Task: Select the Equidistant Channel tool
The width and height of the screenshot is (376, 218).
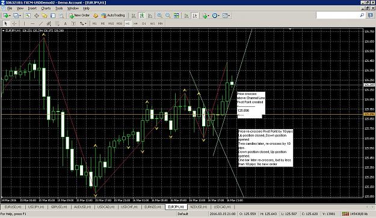Action: pyautogui.click(x=49, y=23)
